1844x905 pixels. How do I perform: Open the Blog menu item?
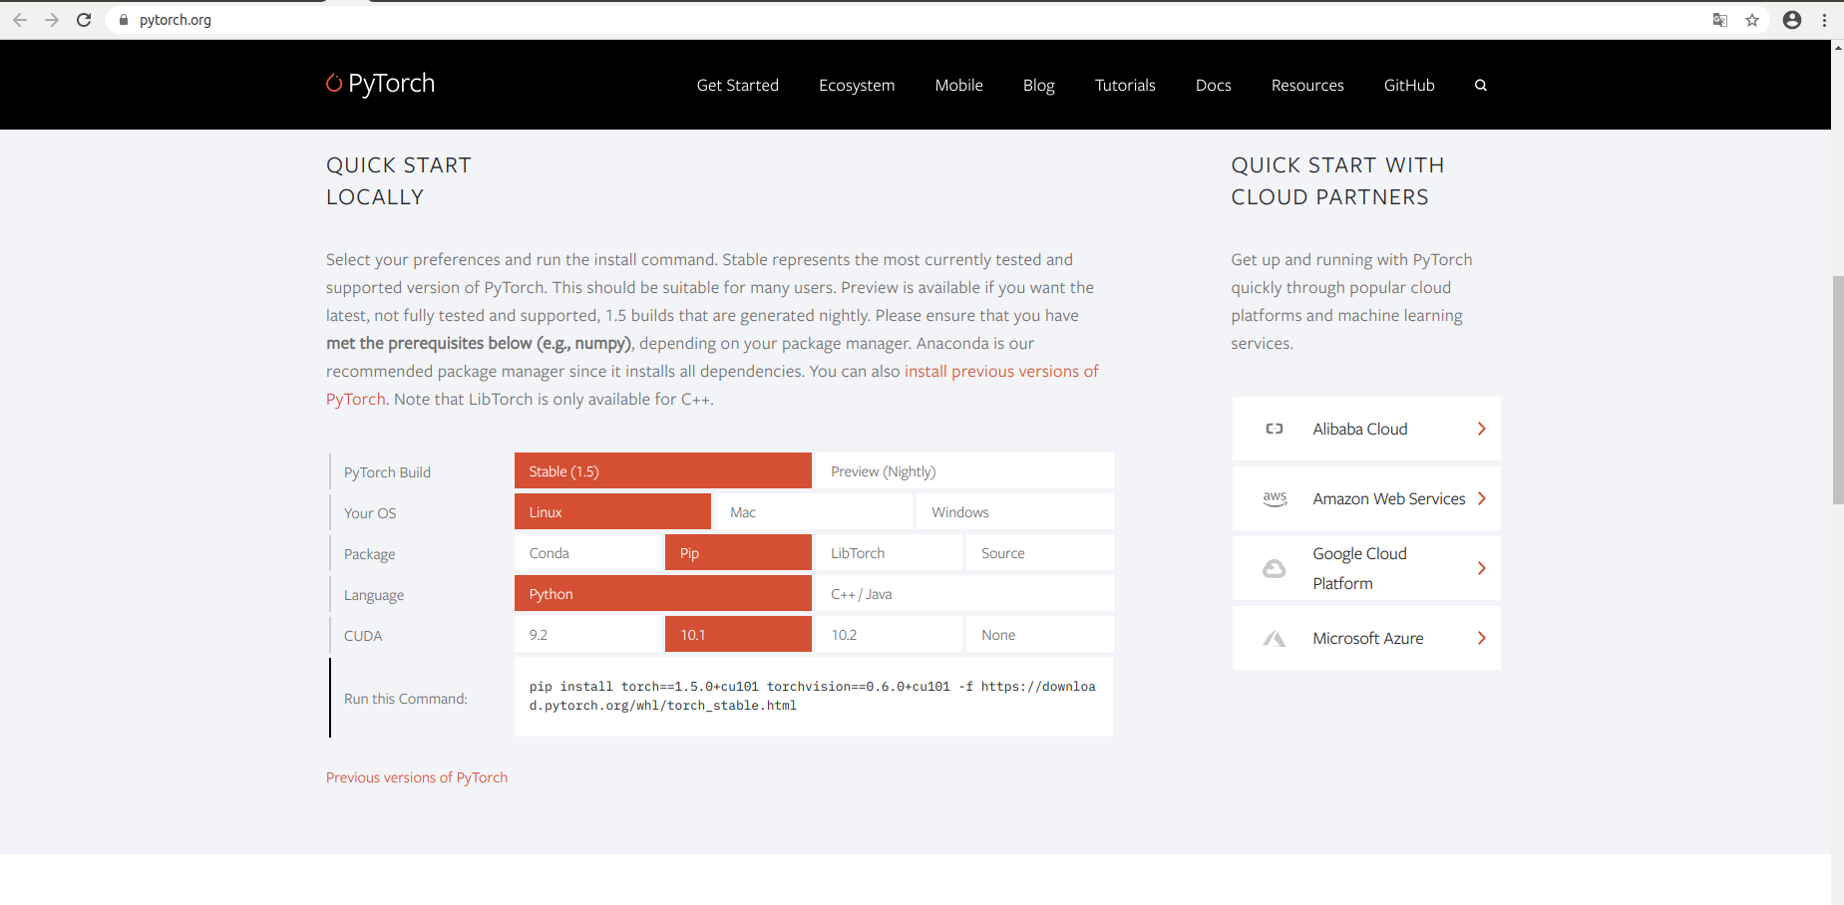tap(1039, 86)
